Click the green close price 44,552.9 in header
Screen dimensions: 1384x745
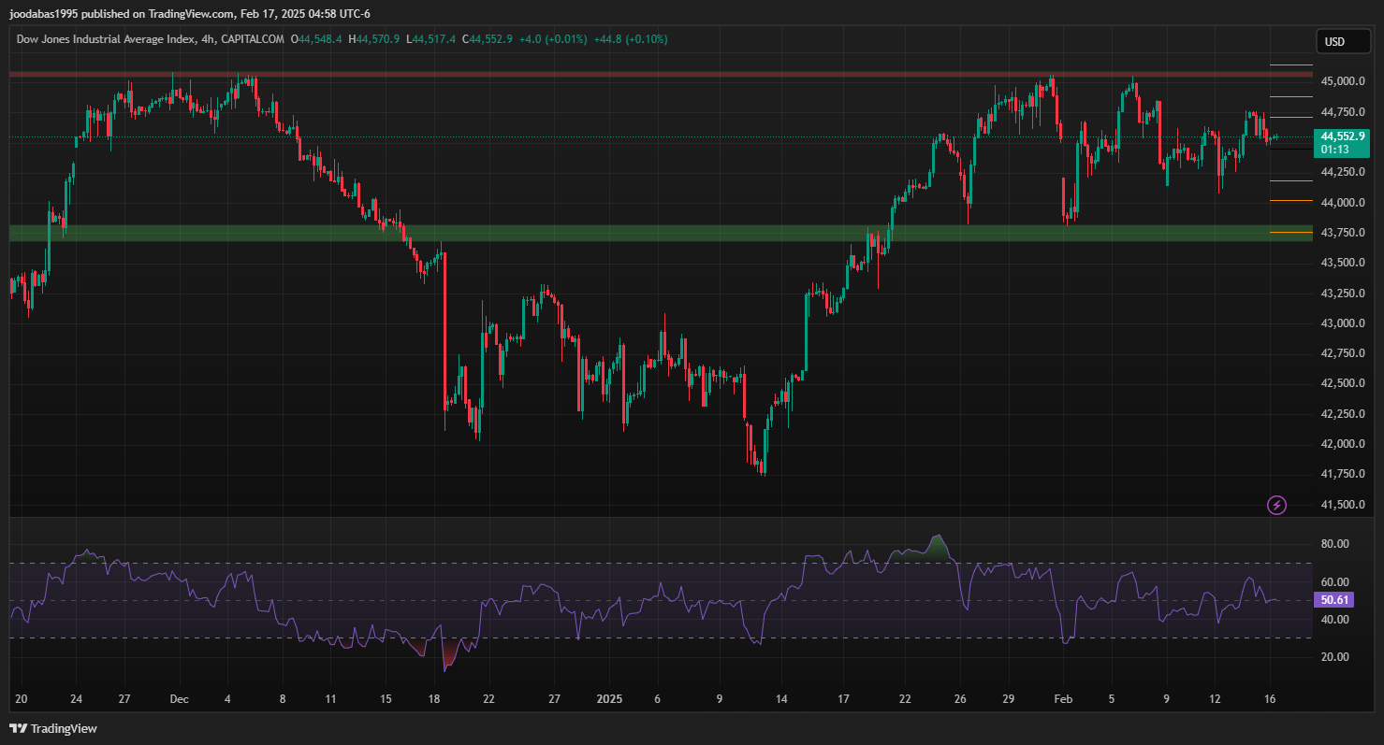pos(490,39)
